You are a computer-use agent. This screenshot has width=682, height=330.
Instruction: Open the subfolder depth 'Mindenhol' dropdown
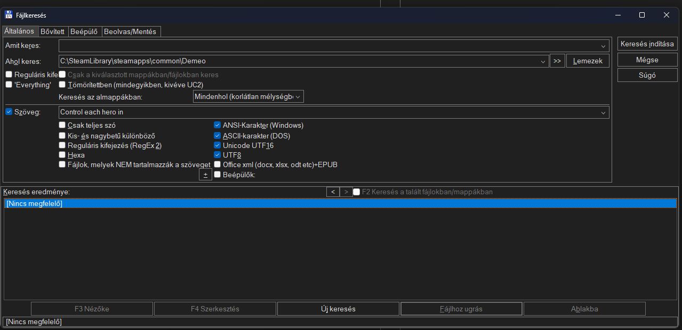[x=298, y=97]
